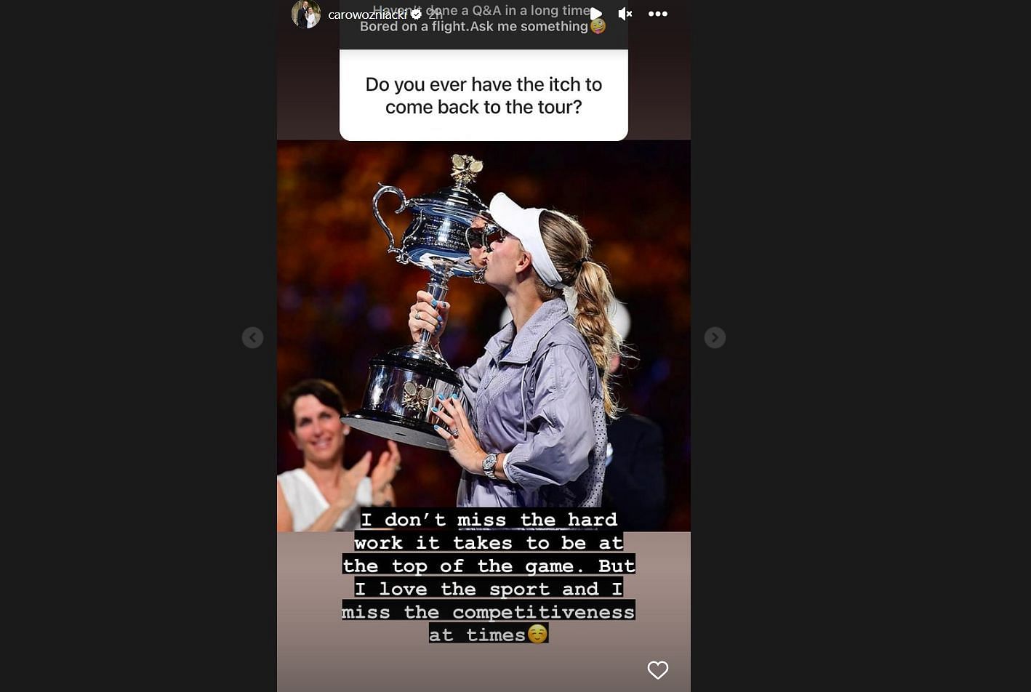Open the carowozniacki profile picture
This screenshot has height=692, width=1031.
pos(306,14)
